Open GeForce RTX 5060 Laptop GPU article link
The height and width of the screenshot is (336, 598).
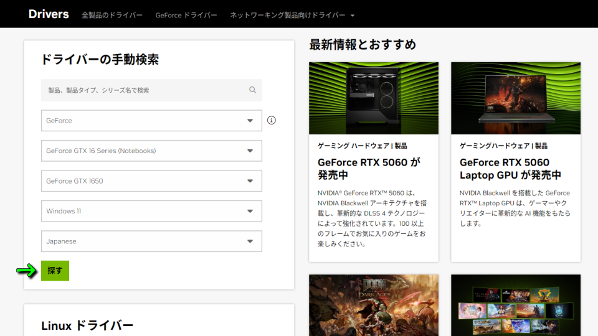coord(510,169)
